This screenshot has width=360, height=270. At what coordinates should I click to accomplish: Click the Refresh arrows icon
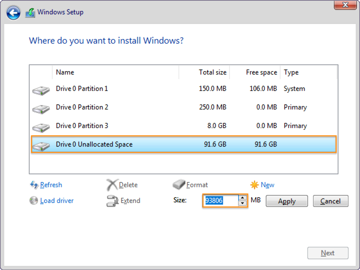[34, 185]
